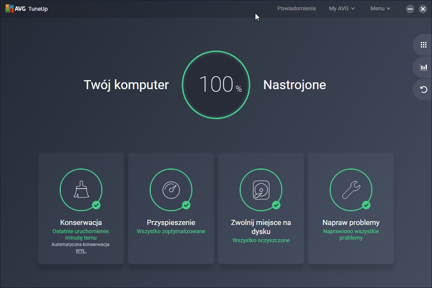Click the green checkmark badge on Przyspieszenie

[x=186, y=205]
